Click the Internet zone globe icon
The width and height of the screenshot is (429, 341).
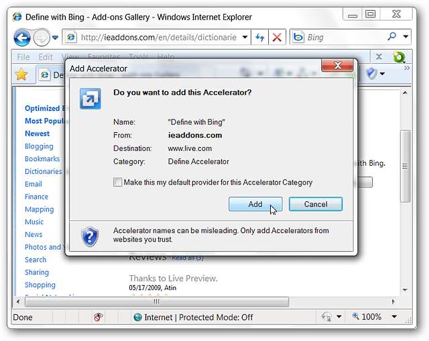click(137, 318)
